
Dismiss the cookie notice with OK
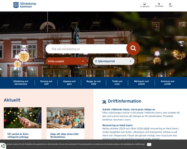[149, 144]
